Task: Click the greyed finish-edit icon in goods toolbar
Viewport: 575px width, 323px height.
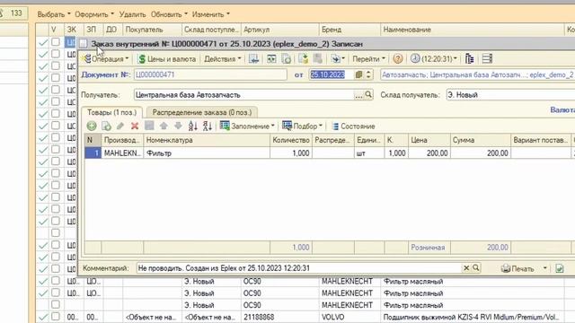Action: point(149,127)
